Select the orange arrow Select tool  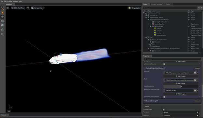coord(2,13)
